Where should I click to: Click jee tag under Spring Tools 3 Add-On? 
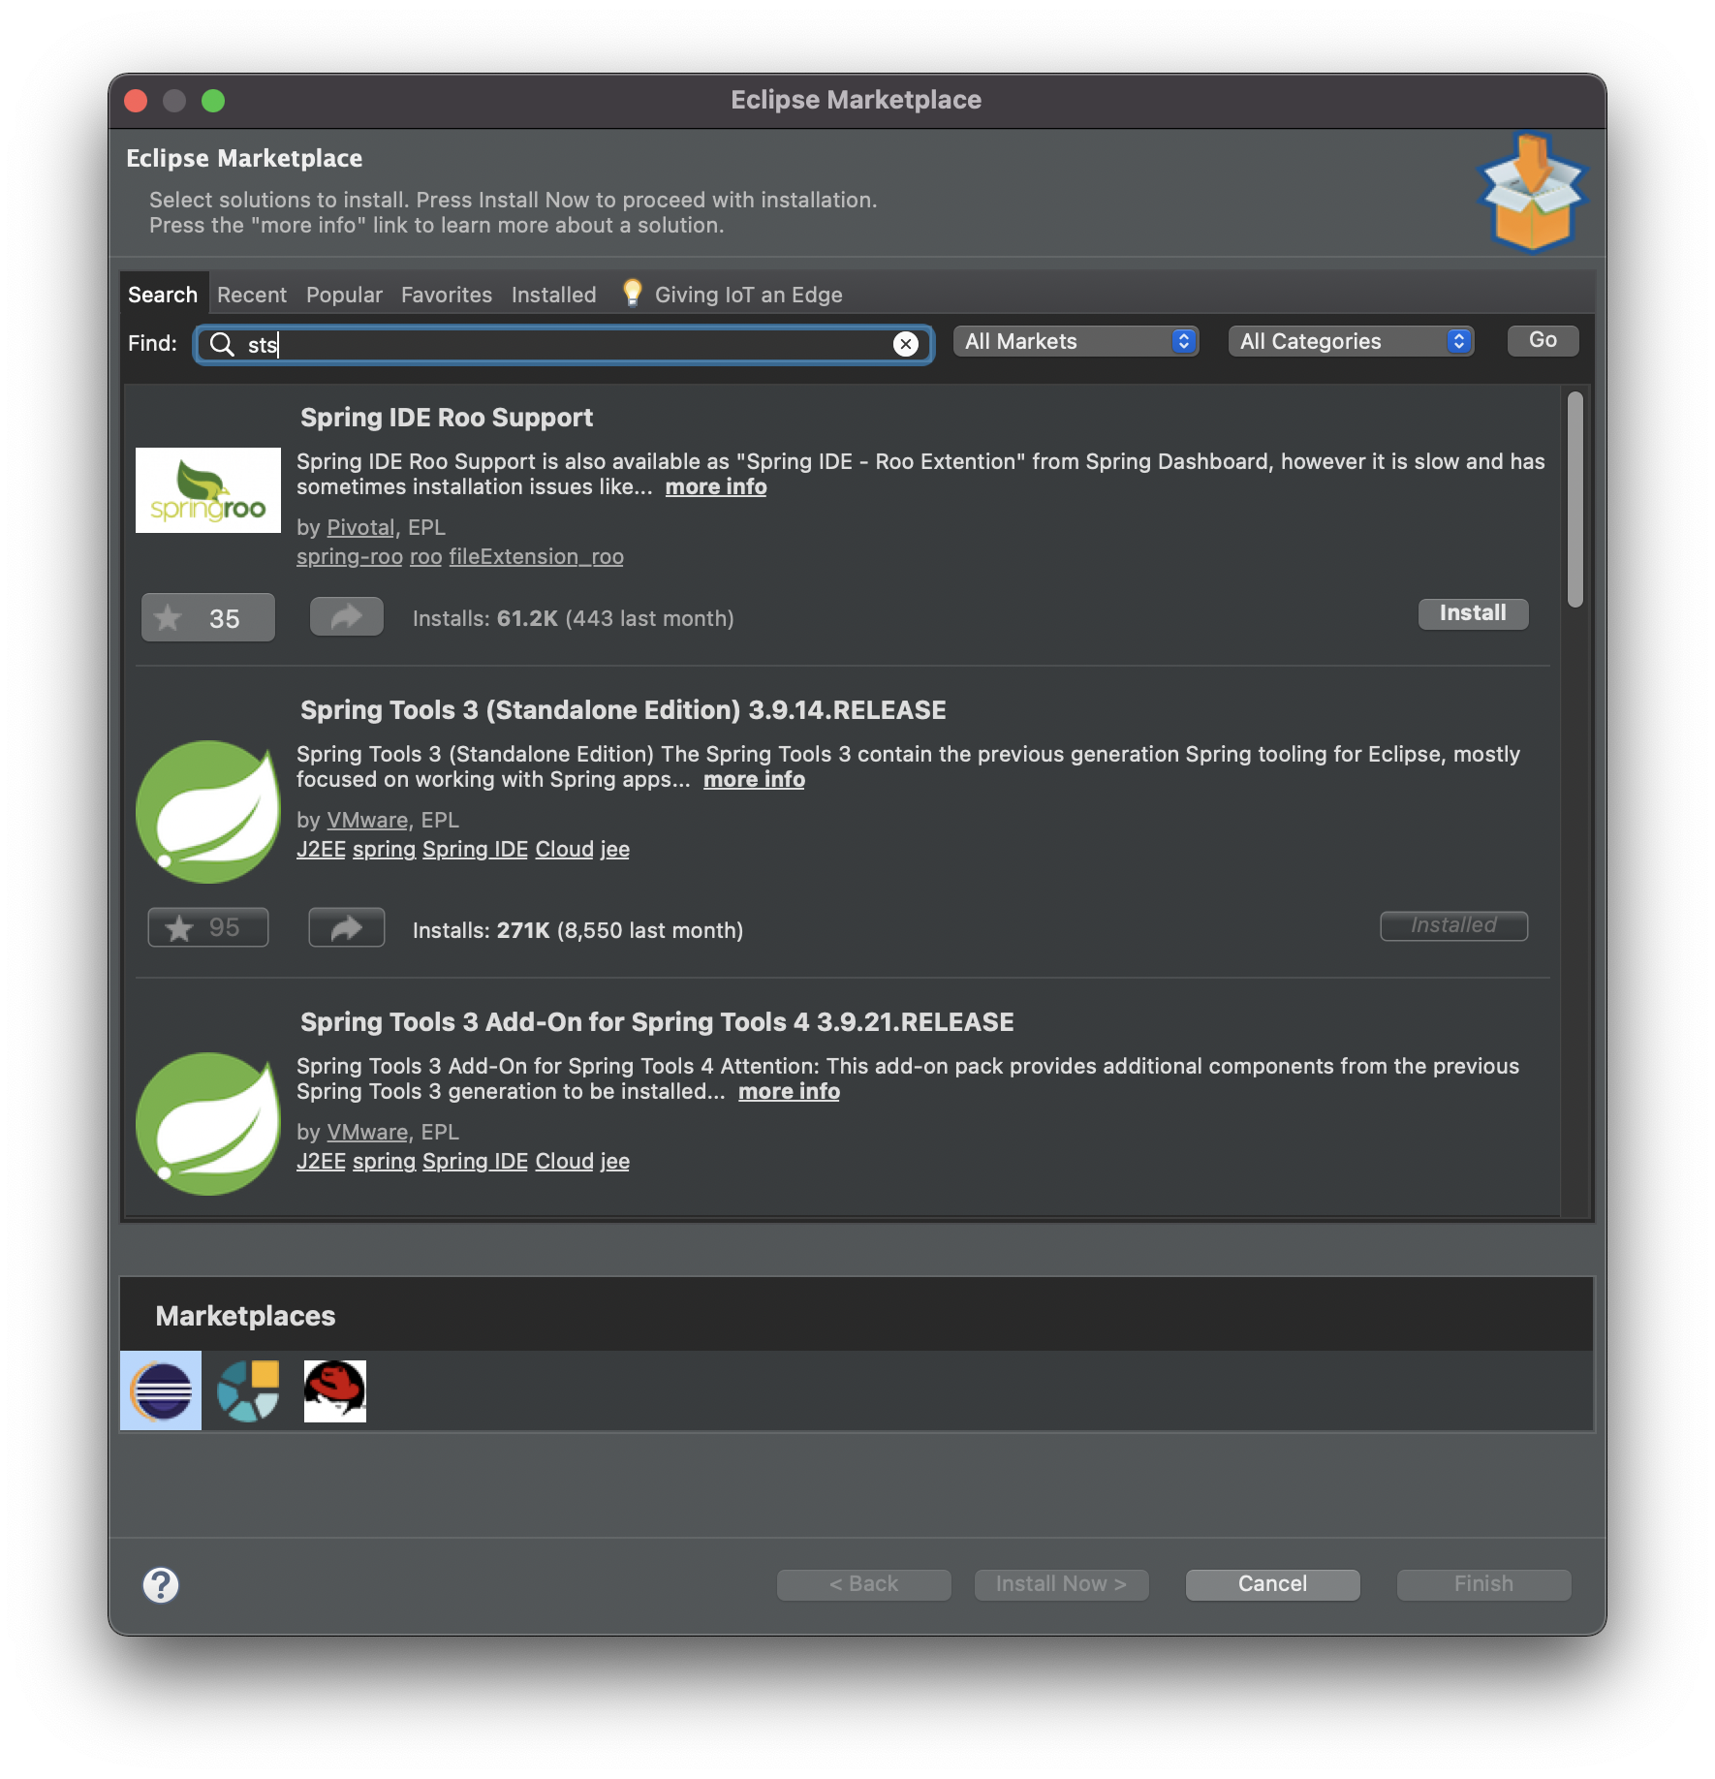pos(615,1161)
